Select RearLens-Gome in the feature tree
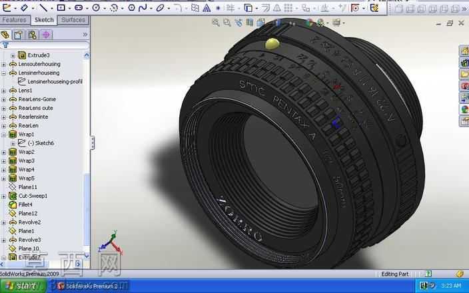Image resolution: width=469 pixels, height=293 pixels. tap(37, 99)
